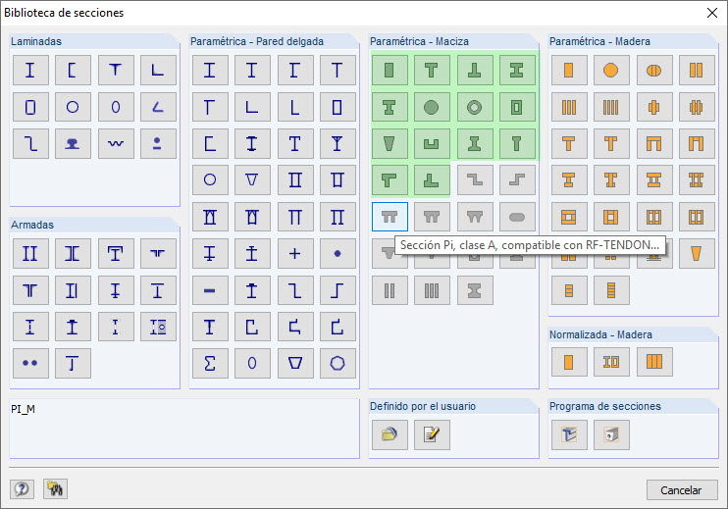Select the highlighted Pi section class A icon
728x509 pixels.
pyautogui.click(x=390, y=217)
